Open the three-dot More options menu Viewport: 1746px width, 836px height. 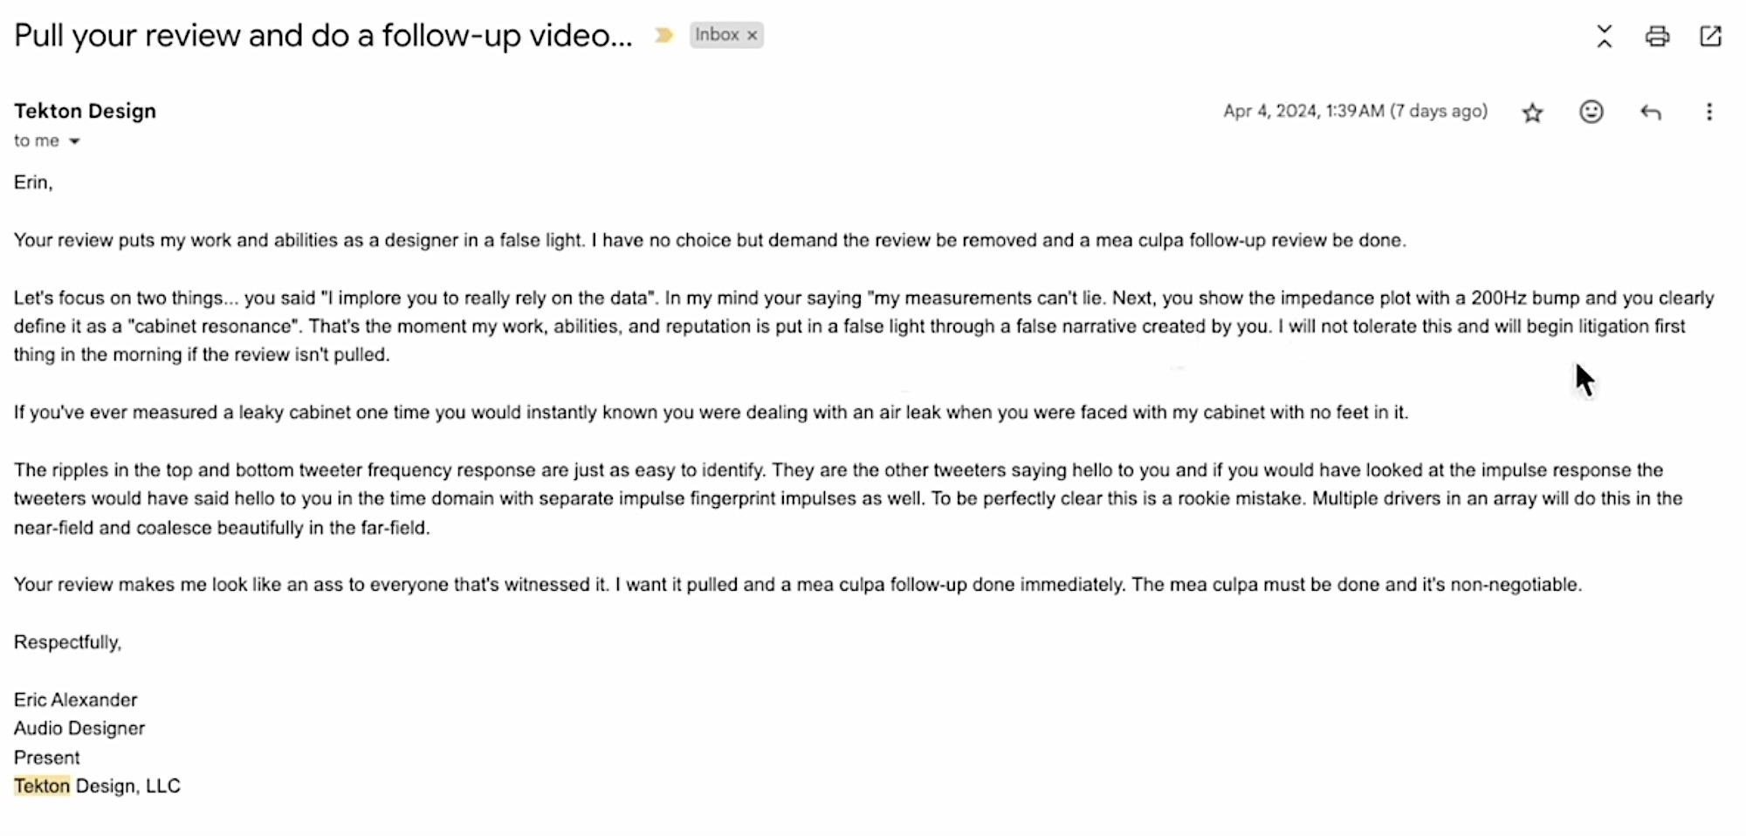pyautogui.click(x=1708, y=112)
